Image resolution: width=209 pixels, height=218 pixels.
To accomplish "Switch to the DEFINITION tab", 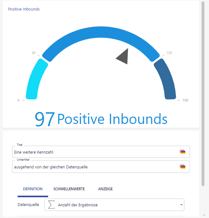I will [33, 189].
